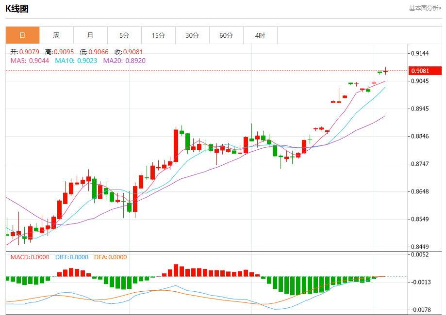446x315 pixels.
Task: Click the -0.0013 MACD axis label
Action: click(x=421, y=282)
